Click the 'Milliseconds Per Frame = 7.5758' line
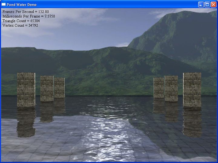The image size is (218, 163). [x=29, y=16]
